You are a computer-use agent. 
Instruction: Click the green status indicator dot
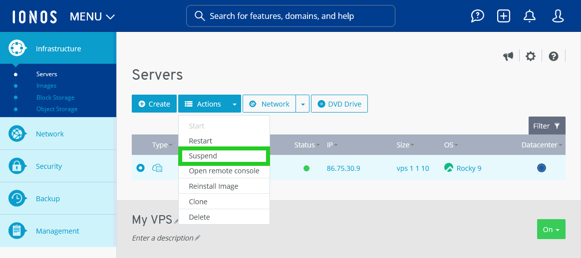[306, 168]
